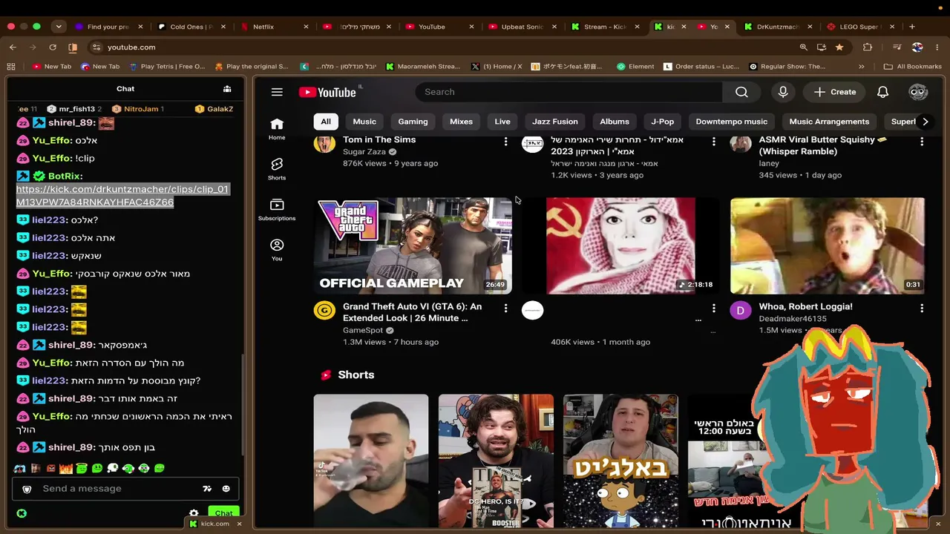Screen dimensions: 950x534
Task: Open the All Bookmarks folder
Action: [x=912, y=67]
